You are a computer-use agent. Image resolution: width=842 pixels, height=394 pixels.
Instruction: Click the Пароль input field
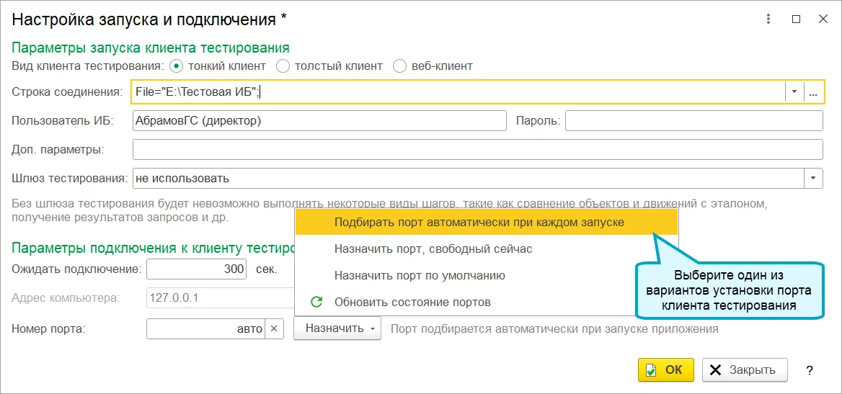(x=693, y=121)
